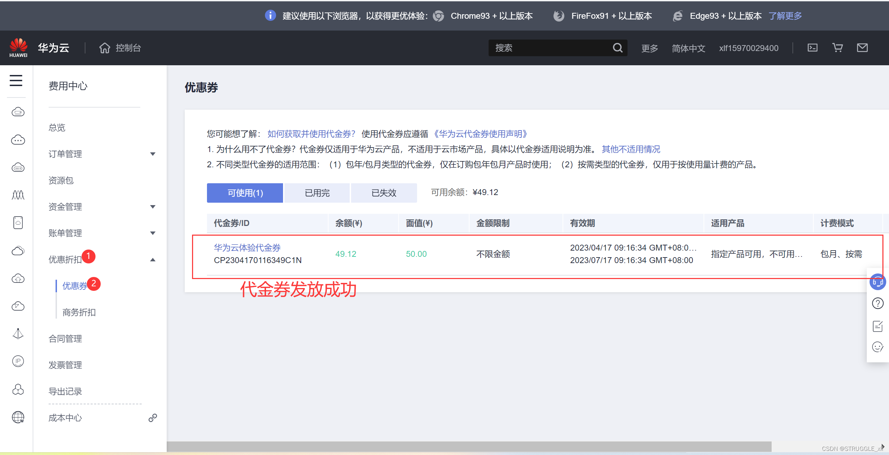The height and width of the screenshot is (455, 889).
Task: Open the CloudShell terminal icon
Action: (812, 48)
